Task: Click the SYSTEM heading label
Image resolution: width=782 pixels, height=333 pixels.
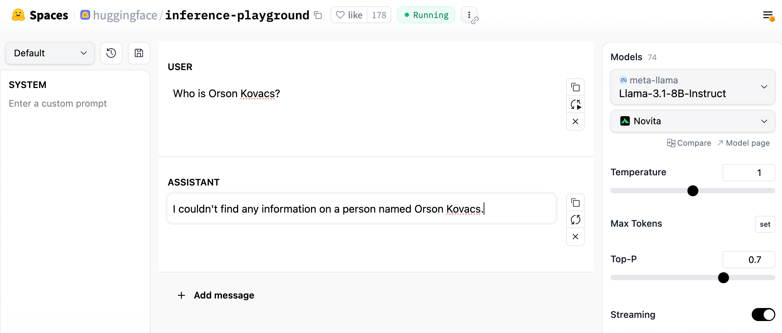Action: coord(27,85)
